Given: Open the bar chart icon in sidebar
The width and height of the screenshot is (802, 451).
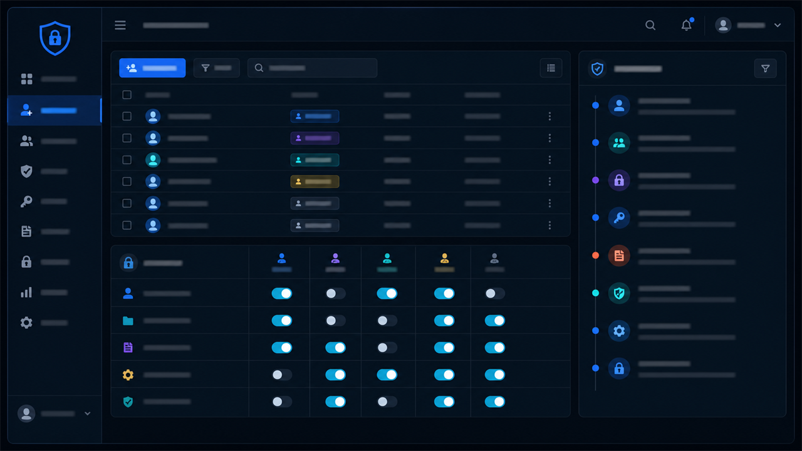Looking at the screenshot, I should 26,293.
